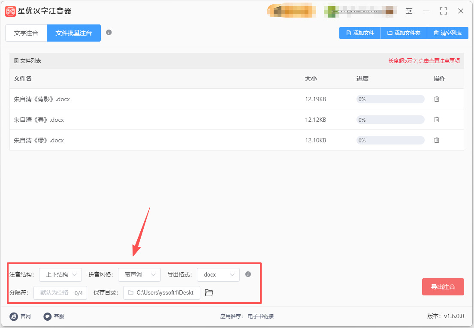
Task: Click the 清空列表 button
Action: pyautogui.click(x=448, y=33)
